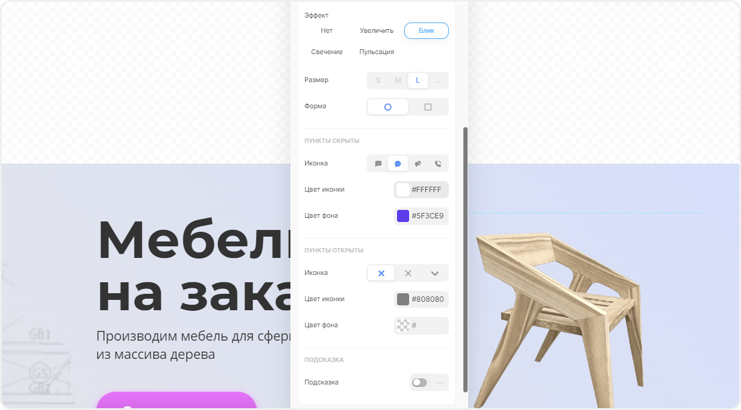Screen dimensions: 741x410
Task: Set effect to Нет
Action: coord(327,30)
